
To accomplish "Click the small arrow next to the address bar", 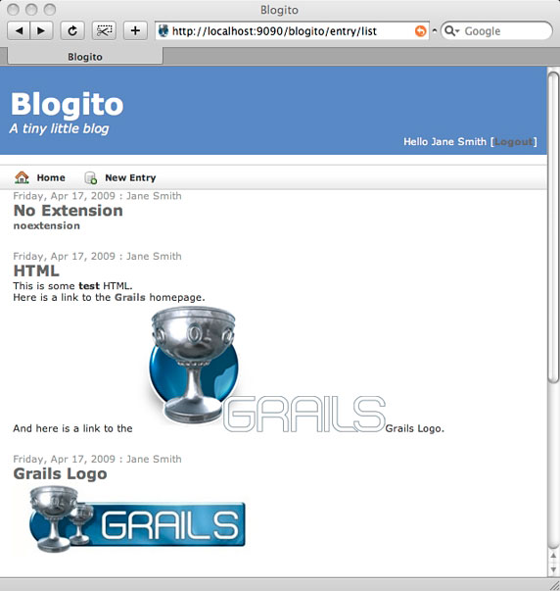I will 435,31.
